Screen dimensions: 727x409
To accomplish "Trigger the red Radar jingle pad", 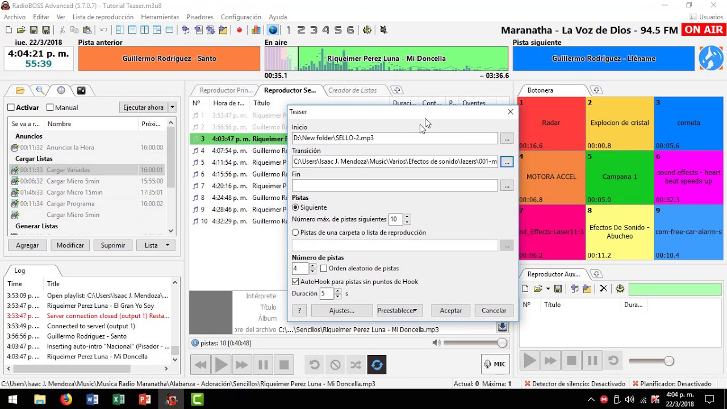I will [551, 123].
